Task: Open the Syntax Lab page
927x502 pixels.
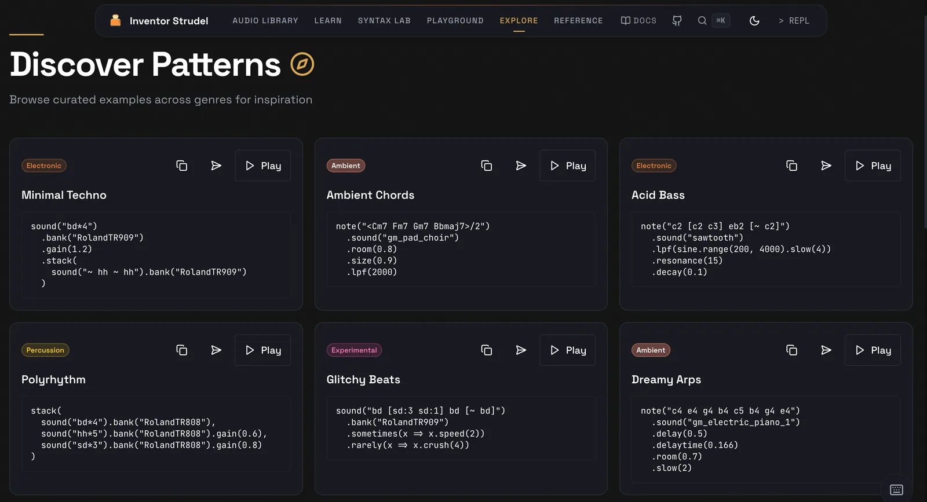Action: [384, 21]
